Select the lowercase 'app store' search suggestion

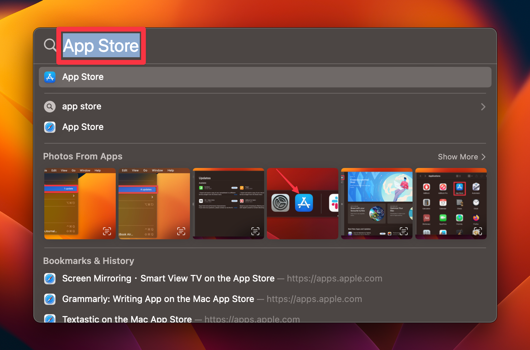(82, 107)
